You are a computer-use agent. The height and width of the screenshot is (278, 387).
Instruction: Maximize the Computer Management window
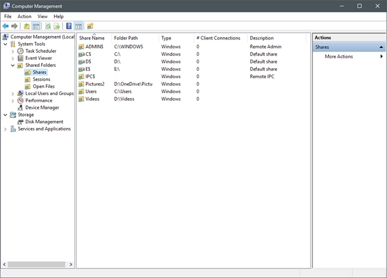360,6
